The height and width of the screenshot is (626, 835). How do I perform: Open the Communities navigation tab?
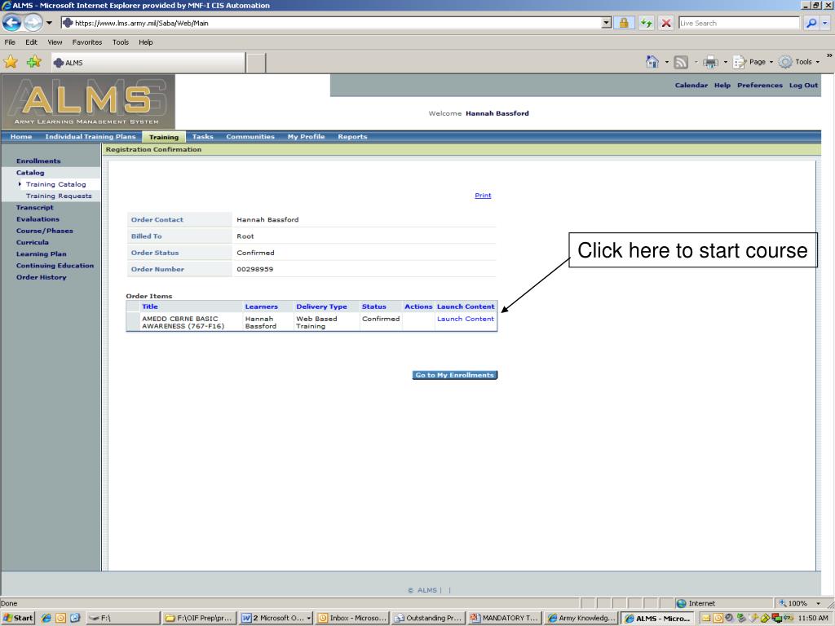250,137
